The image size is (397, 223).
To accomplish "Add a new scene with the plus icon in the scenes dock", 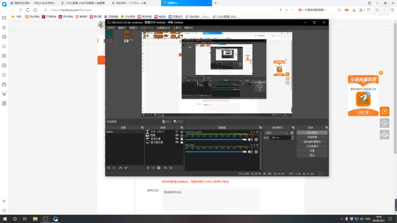I will pyautogui.click(x=108, y=168).
